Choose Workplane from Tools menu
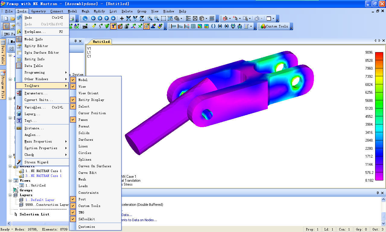This screenshot has height=232, width=386. (43, 32)
